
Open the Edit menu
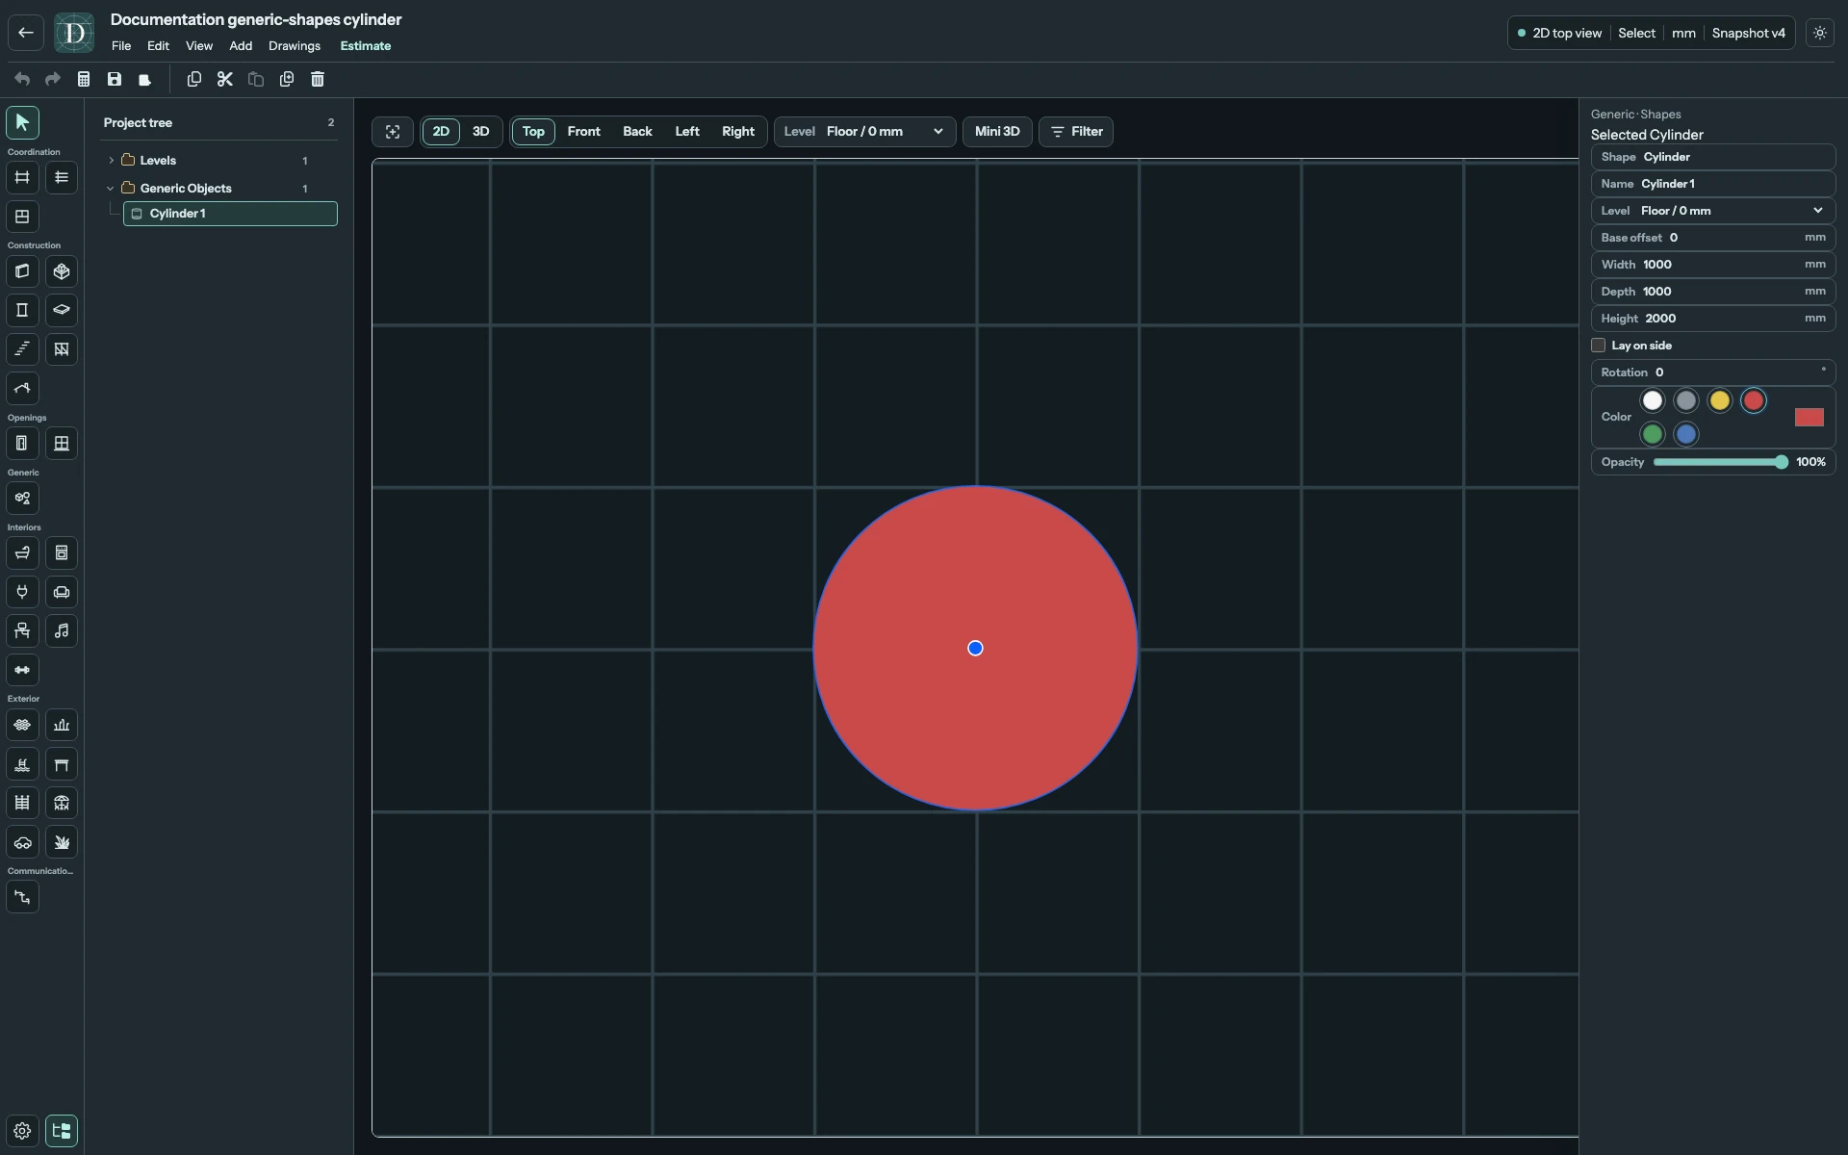click(158, 46)
